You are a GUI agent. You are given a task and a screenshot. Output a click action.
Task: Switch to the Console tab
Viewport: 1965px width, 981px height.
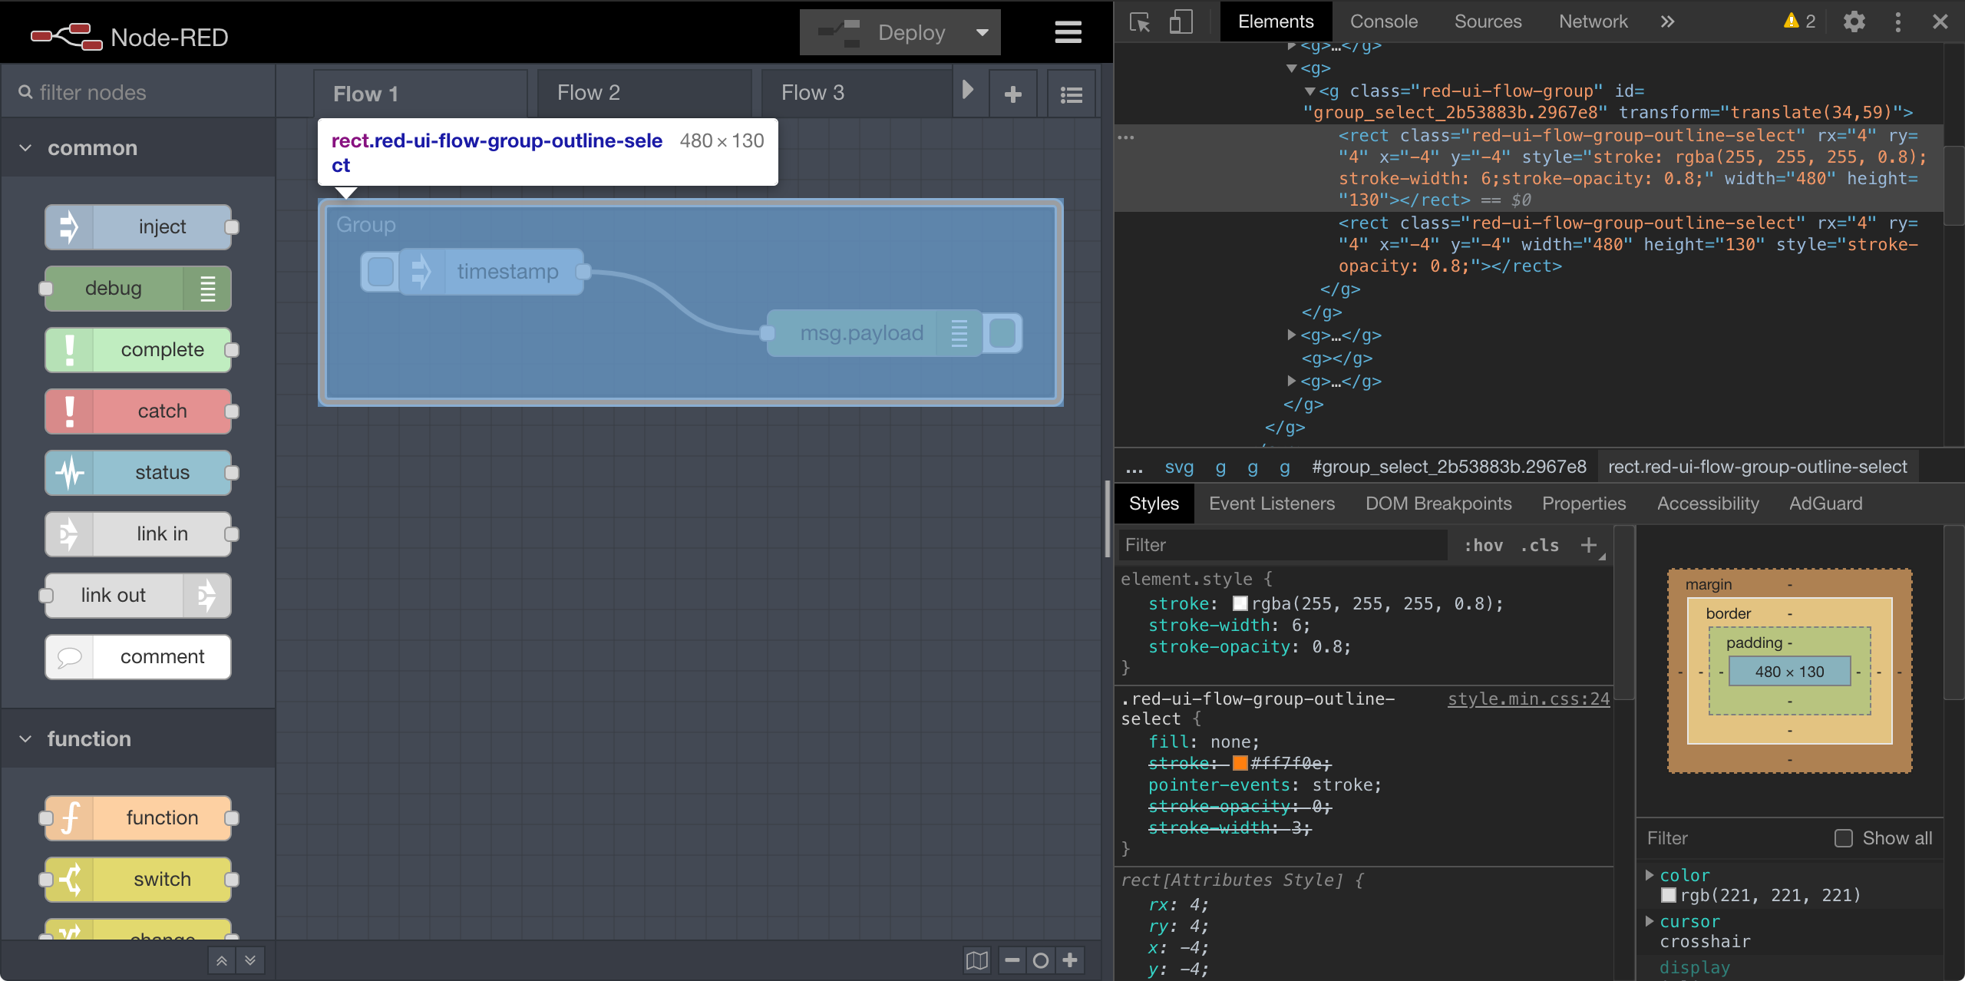tap(1383, 21)
